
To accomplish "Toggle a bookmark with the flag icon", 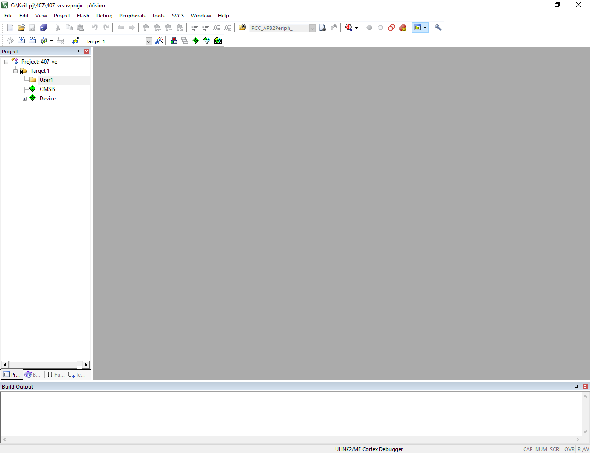I will (x=147, y=28).
